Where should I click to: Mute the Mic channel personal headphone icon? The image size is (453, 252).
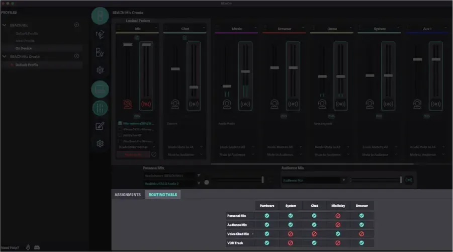(128, 104)
